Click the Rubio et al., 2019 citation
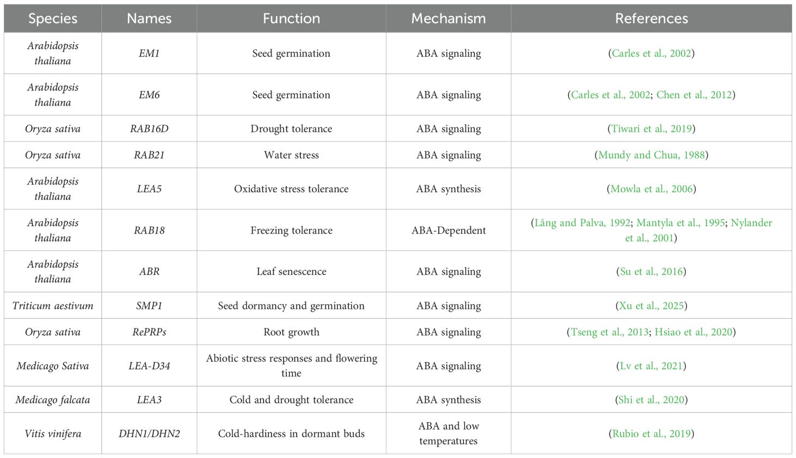796x458 pixels. pyautogui.click(x=651, y=434)
